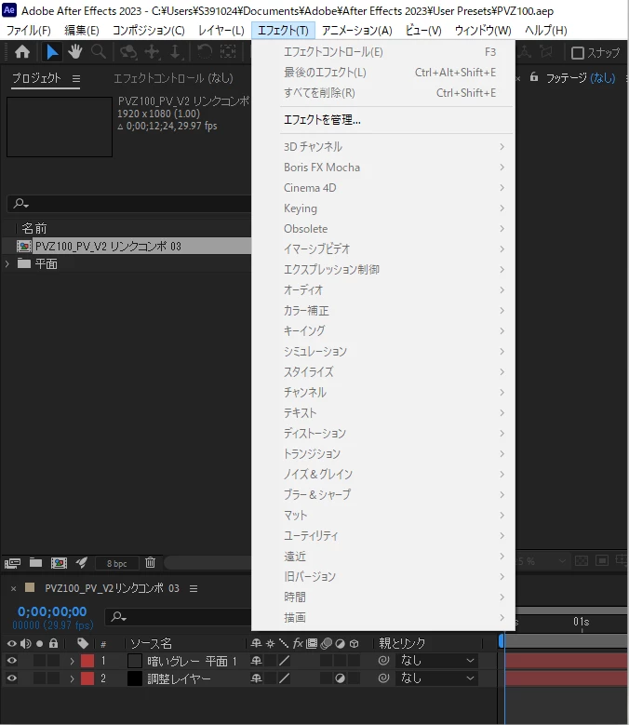Toggle shy switch for 調整レイヤー
629x725 pixels.
point(256,678)
